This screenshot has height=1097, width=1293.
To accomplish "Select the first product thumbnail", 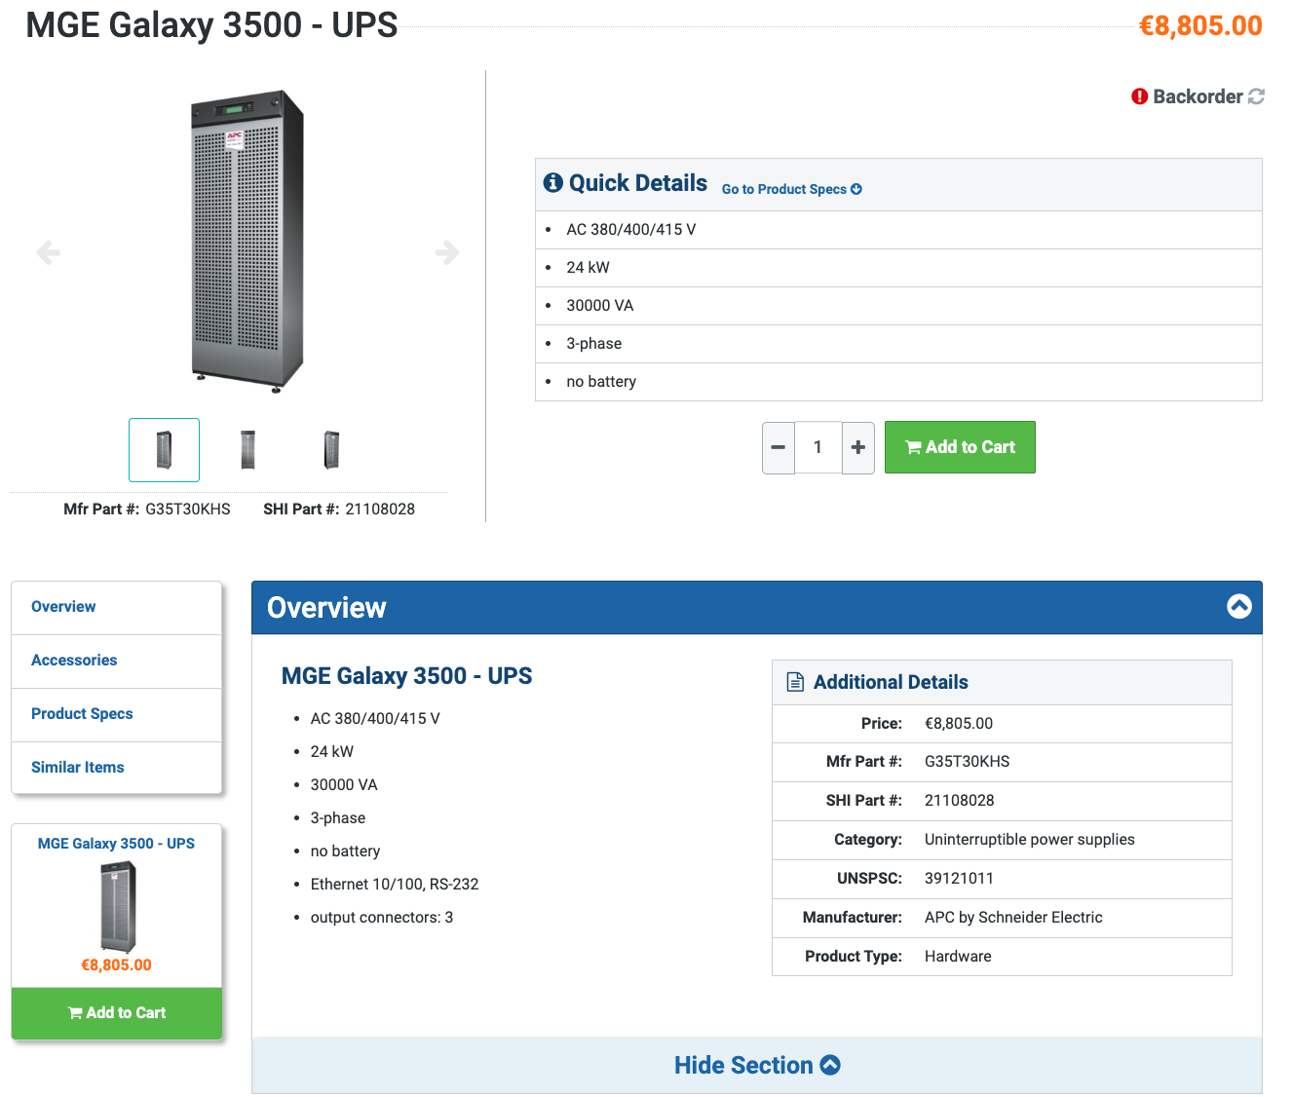I will [164, 450].
